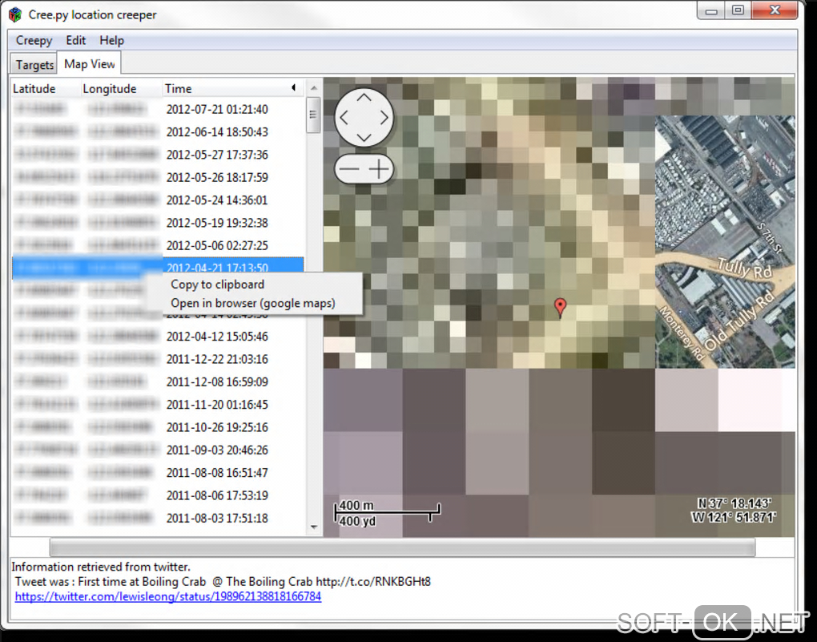Select row 2012-06-14 18:50:43

157,132
